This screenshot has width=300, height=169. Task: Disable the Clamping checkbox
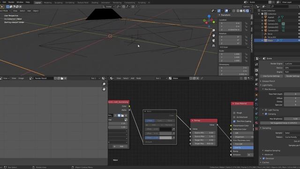coord(266,114)
